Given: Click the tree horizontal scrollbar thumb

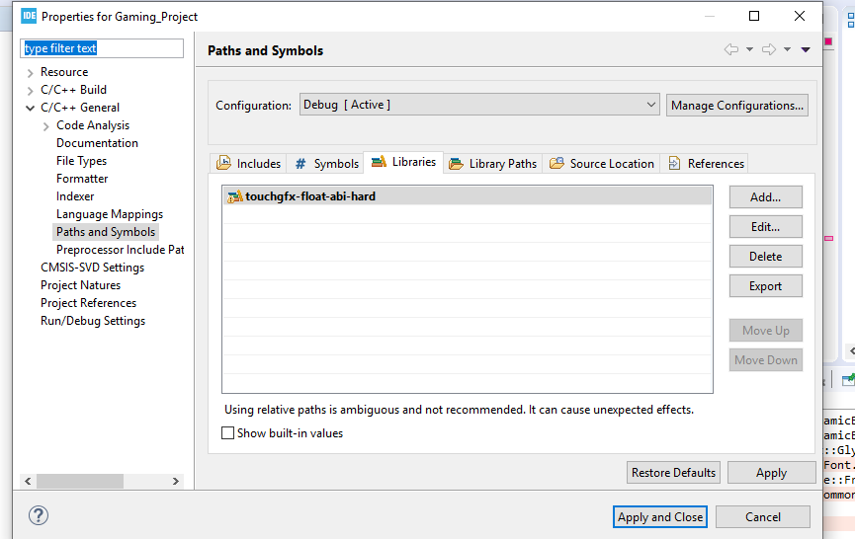Looking at the screenshot, I should [x=80, y=482].
